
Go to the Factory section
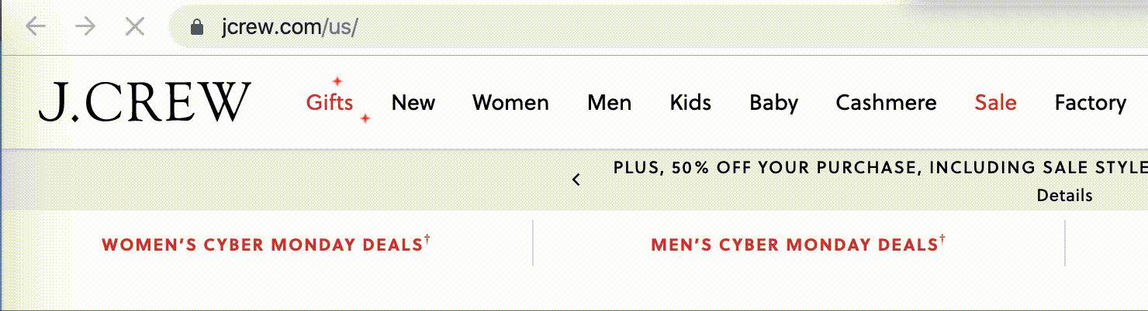pyautogui.click(x=1091, y=103)
